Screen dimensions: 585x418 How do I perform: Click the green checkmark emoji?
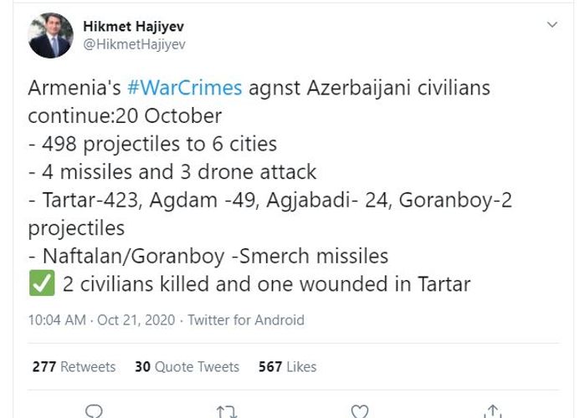coord(40,284)
